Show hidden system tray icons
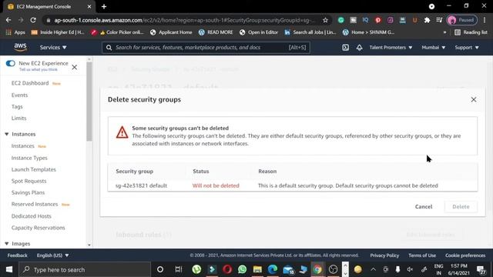The height and width of the screenshot is (277, 493). click(x=373, y=269)
